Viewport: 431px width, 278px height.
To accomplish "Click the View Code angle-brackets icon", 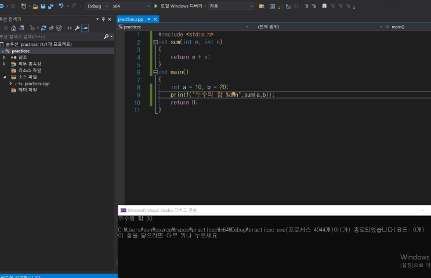I will tap(69, 28).
